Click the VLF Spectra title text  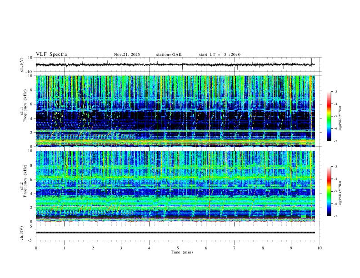click(x=51, y=55)
